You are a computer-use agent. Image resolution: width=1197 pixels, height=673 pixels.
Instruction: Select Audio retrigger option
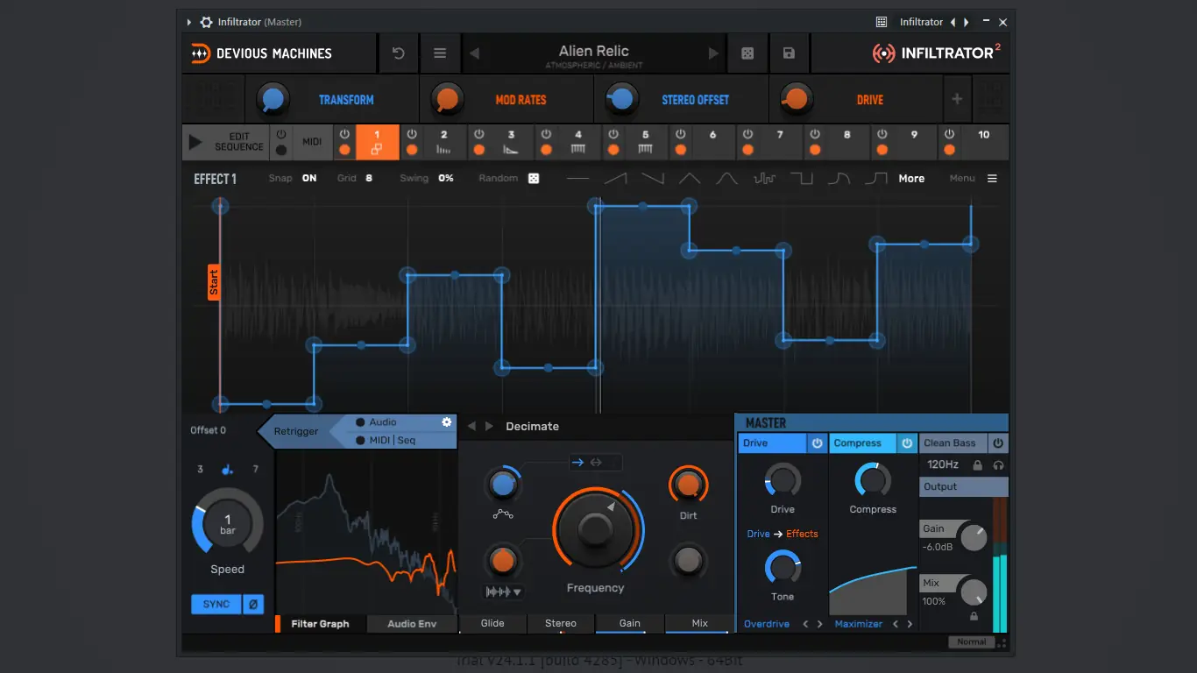pos(376,422)
